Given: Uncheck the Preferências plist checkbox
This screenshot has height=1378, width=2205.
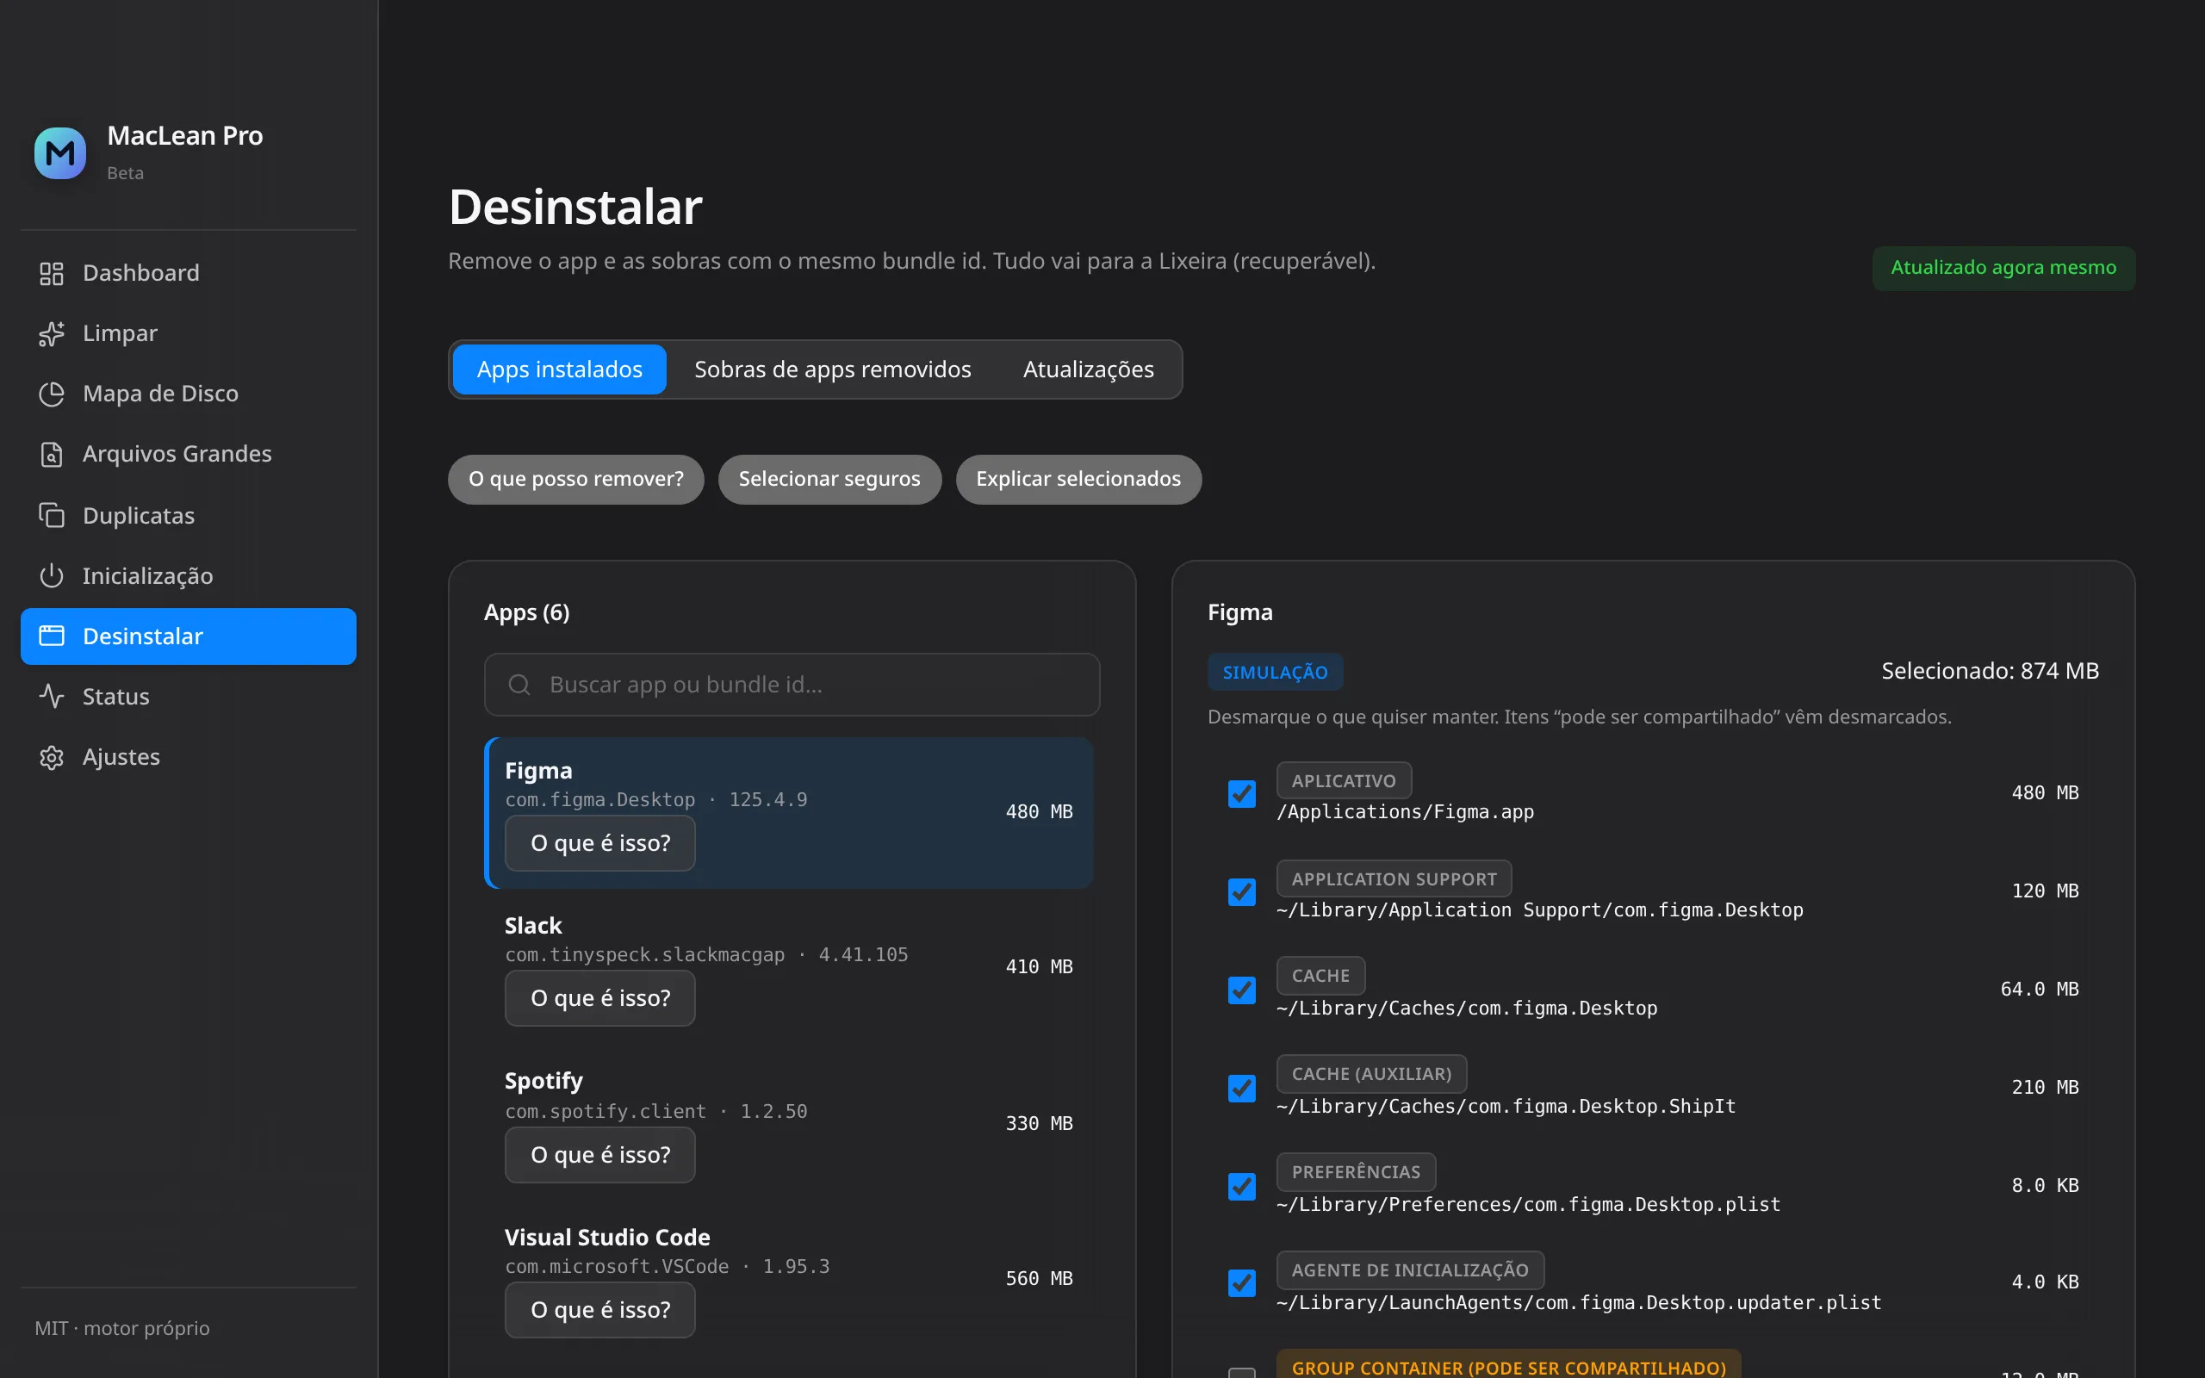Looking at the screenshot, I should coord(1242,1187).
